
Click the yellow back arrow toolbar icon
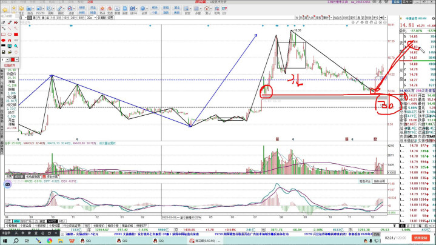pos(4,11)
